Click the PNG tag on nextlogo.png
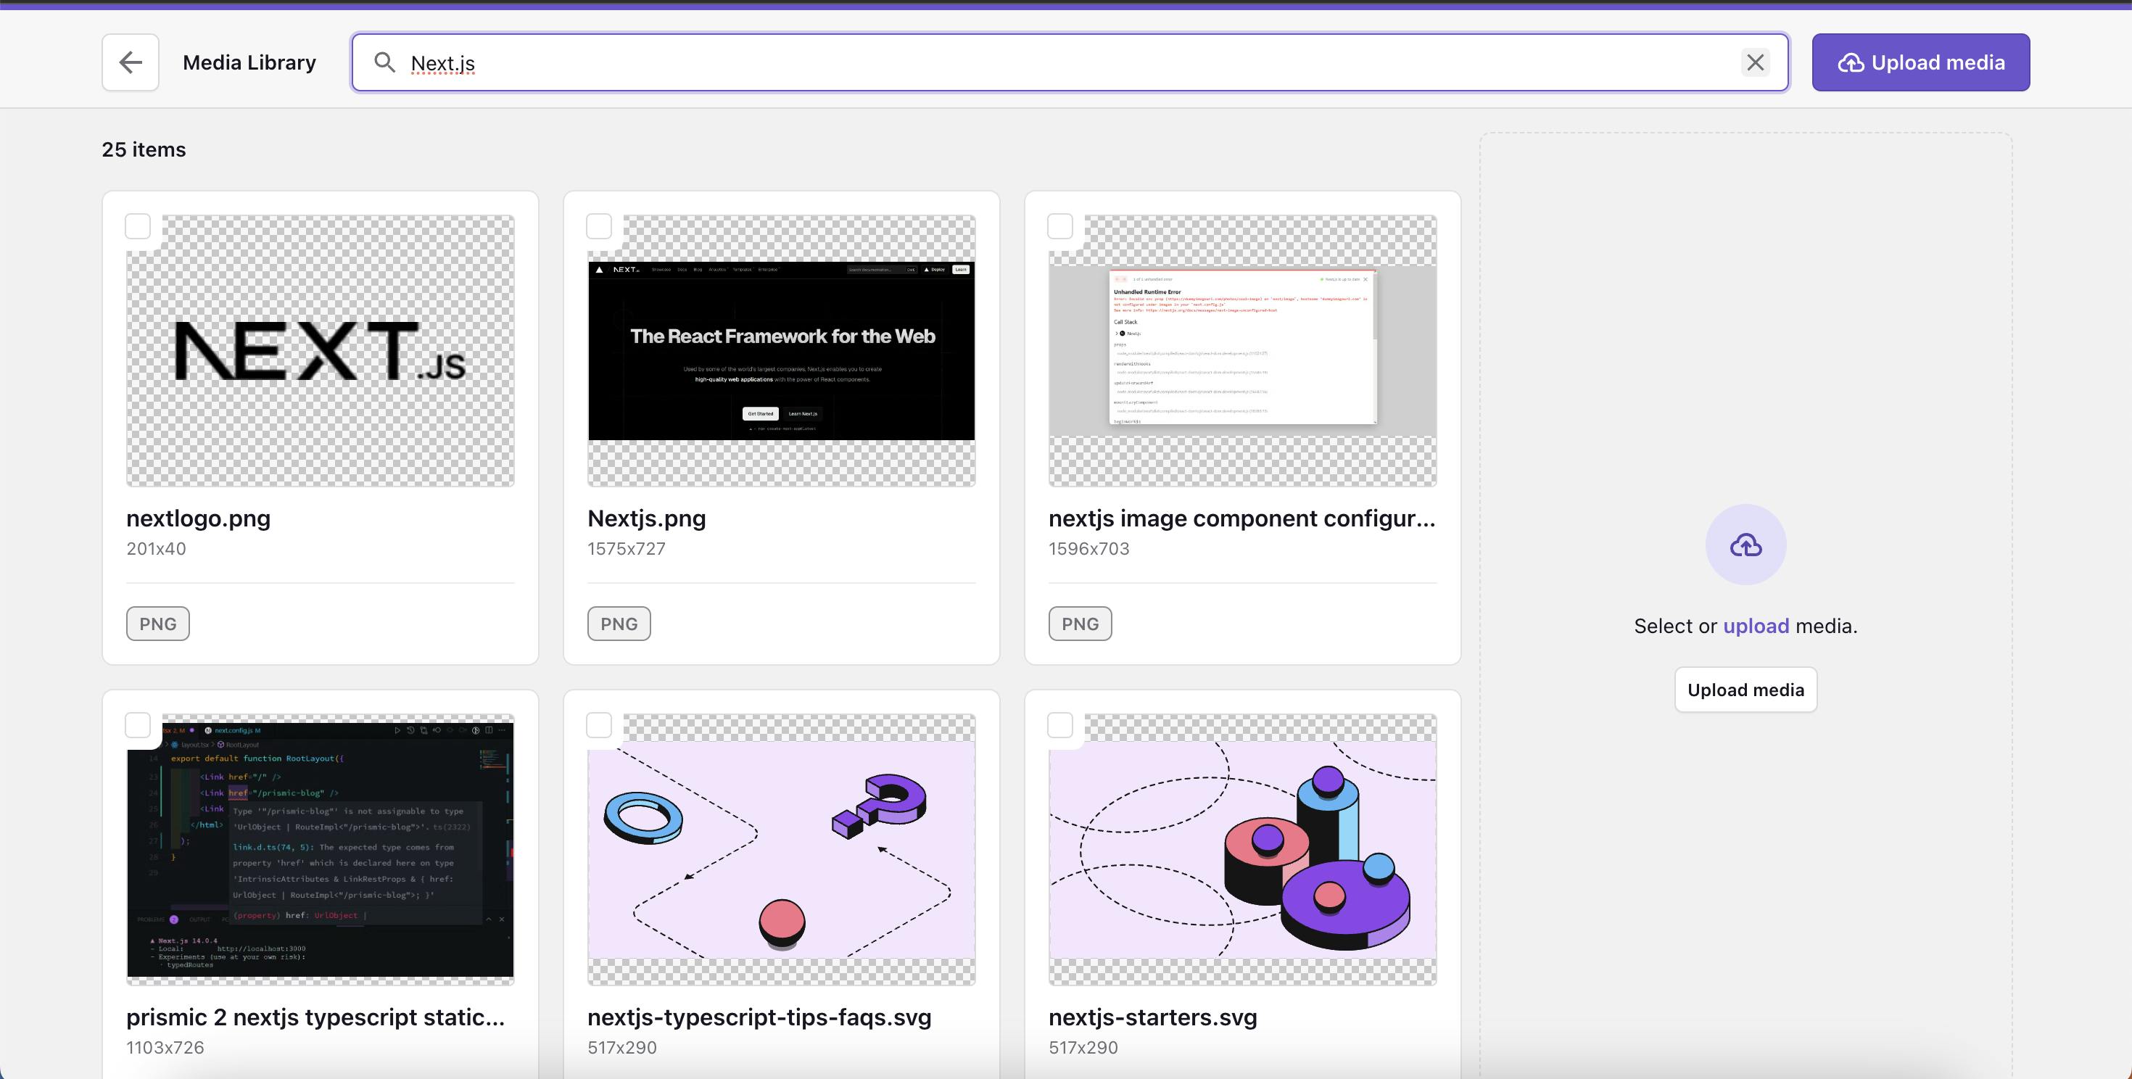 pyautogui.click(x=157, y=623)
